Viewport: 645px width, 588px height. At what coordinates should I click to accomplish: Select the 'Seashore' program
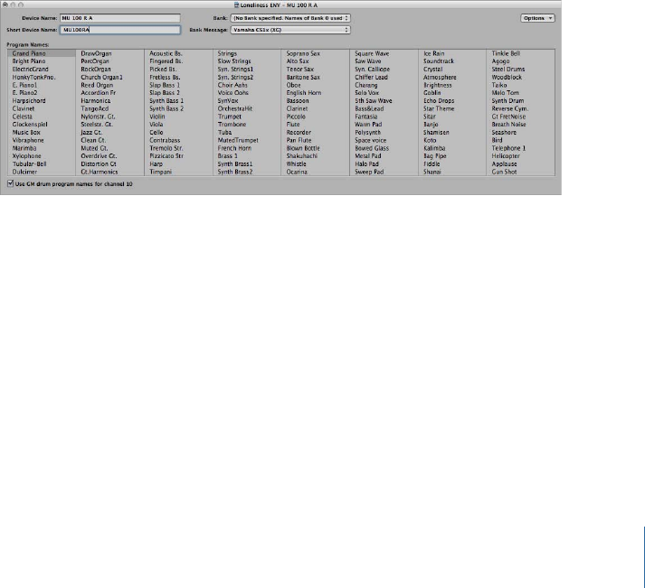click(x=504, y=132)
